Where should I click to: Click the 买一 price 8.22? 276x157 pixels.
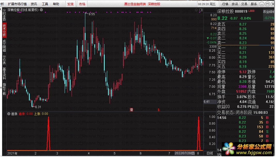pos(243,48)
